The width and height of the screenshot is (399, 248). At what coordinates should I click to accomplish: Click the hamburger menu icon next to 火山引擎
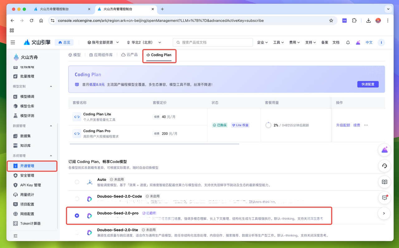point(13,42)
